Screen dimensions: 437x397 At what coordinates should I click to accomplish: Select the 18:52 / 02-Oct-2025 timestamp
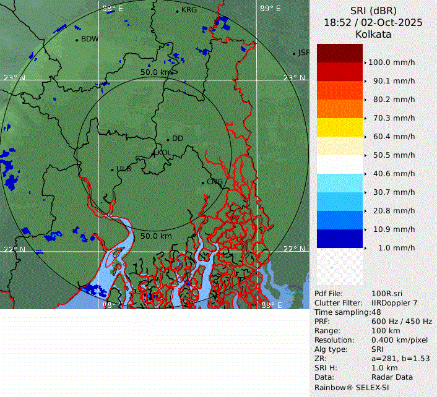click(x=373, y=22)
